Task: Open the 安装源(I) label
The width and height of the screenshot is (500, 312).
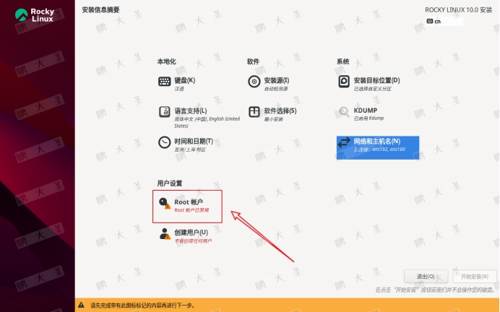Action: (276, 79)
